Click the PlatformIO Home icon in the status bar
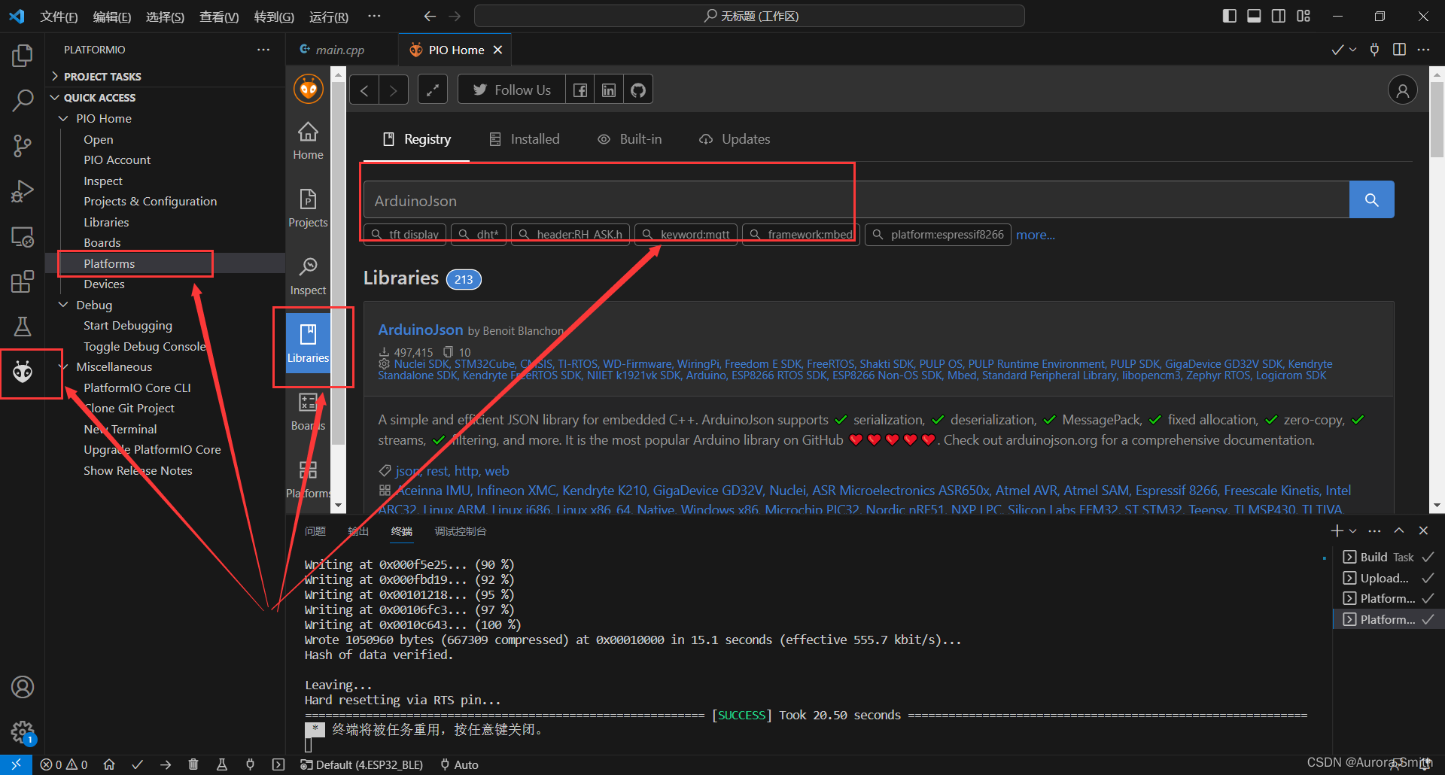This screenshot has height=775, width=1445. click(x=109, y=764)
